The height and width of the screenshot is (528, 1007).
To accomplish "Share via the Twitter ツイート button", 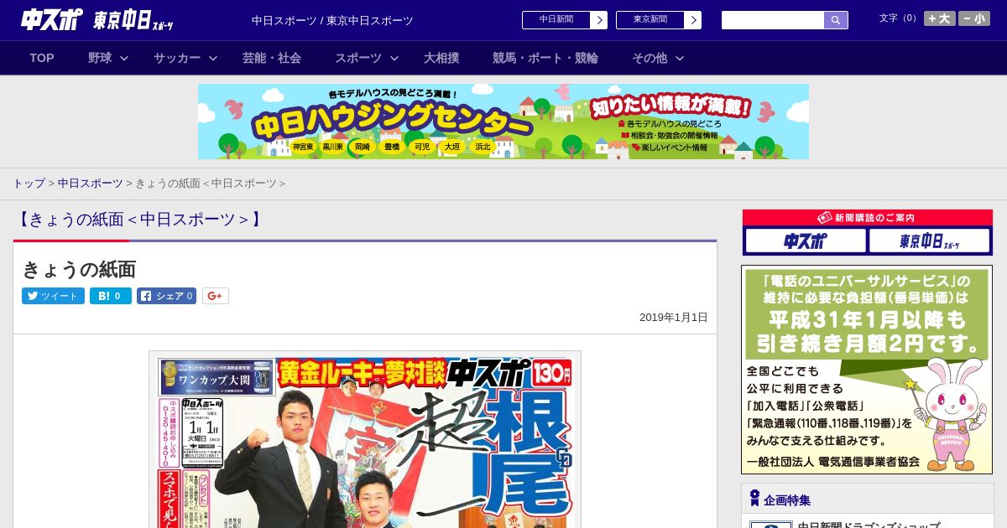I will coord(53,296).
